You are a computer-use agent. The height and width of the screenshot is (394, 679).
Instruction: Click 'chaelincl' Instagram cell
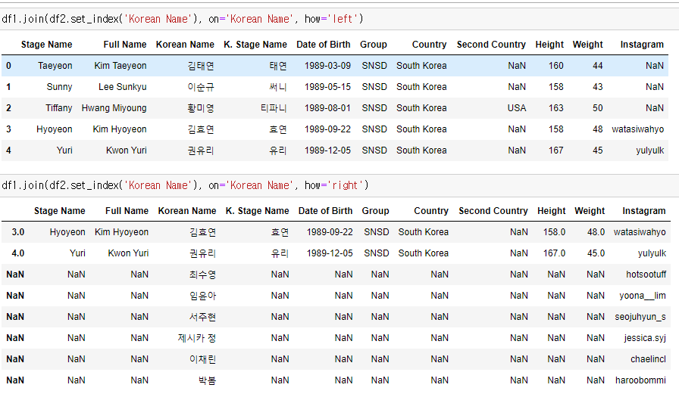648,359
